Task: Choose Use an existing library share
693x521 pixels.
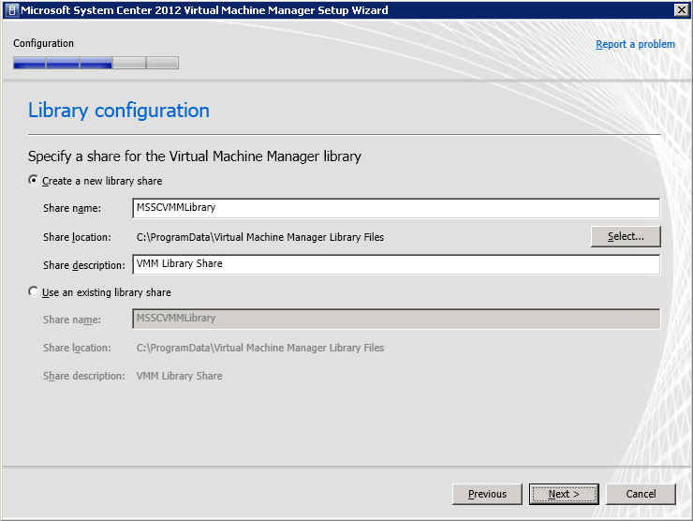Action: point(35,292)
